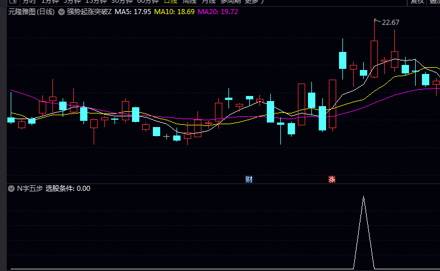Click the 选股条件: 0.00 value
The width and height of the screenshot is (440, 271).
pyautogui.click(x=68, y=189)
